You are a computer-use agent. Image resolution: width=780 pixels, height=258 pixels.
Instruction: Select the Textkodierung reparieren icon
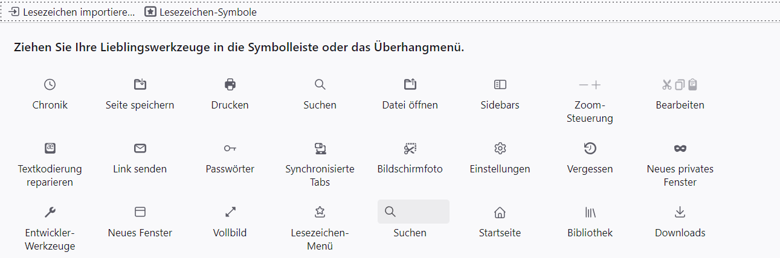click(50, 148)
